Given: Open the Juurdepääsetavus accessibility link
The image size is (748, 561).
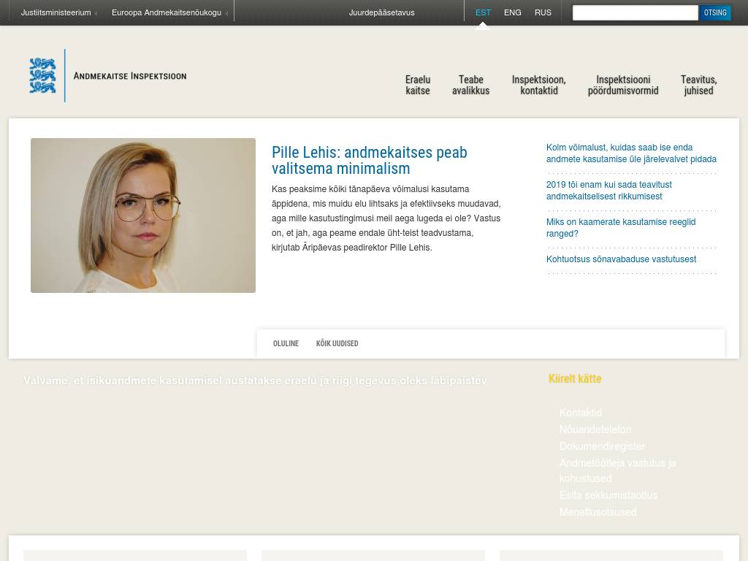Looking at the screenshot, I should (x=381, y=13).
